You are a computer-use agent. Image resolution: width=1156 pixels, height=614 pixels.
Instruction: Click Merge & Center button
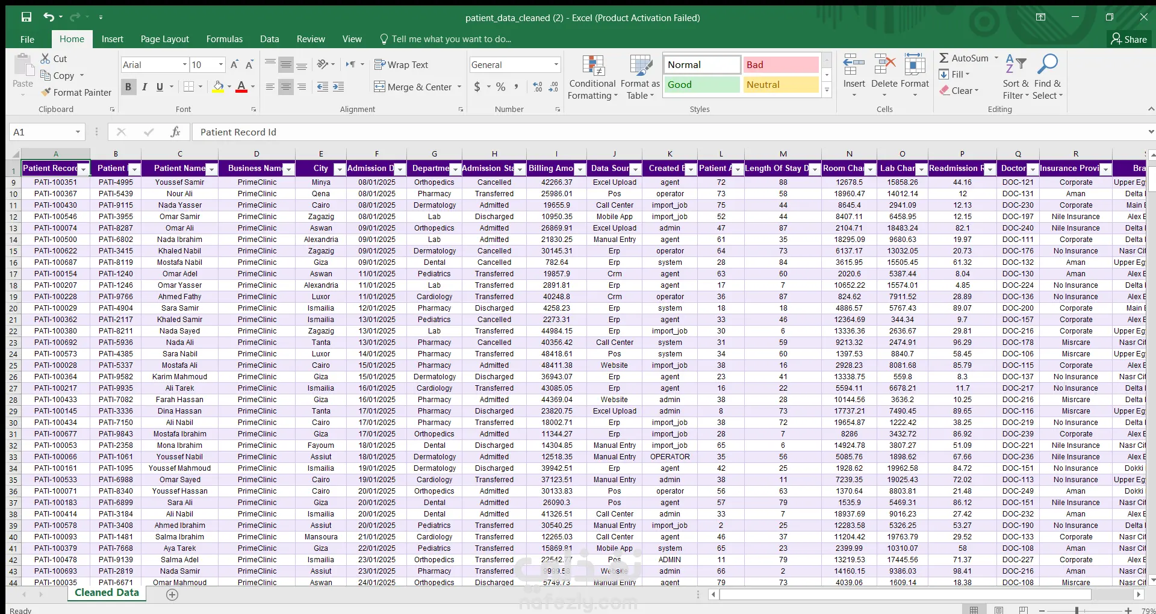coord(413,87)
